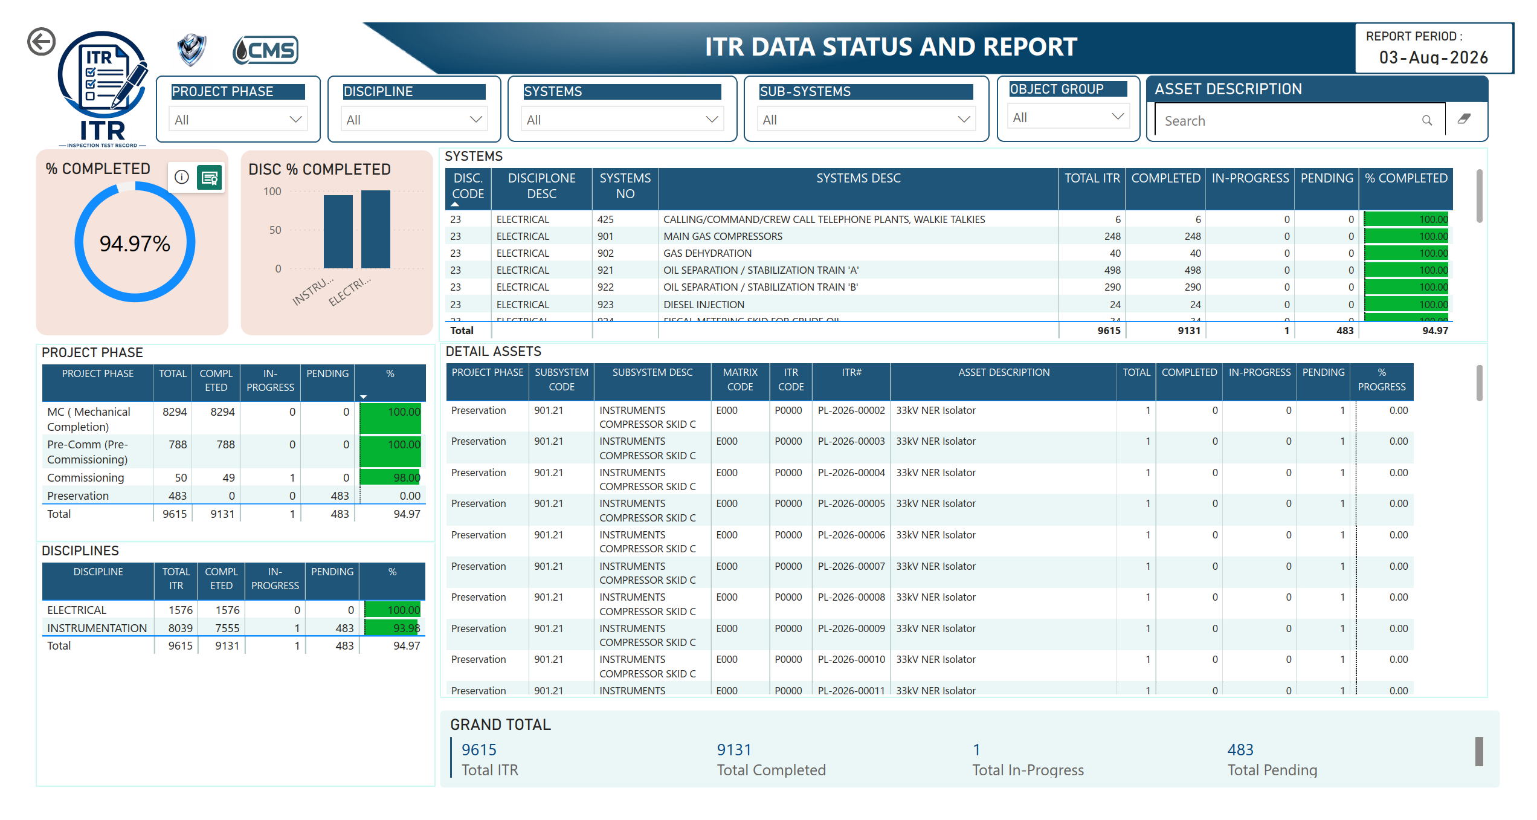Click the Systems table vertical scrollbar
Screen dimensions: 1537x820
(x=1479, y=196)
